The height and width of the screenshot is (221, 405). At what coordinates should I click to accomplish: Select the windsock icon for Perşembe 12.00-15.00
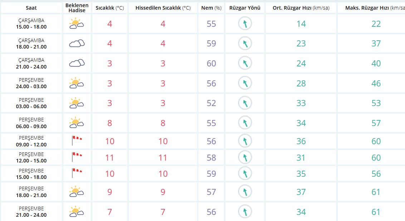76,157
